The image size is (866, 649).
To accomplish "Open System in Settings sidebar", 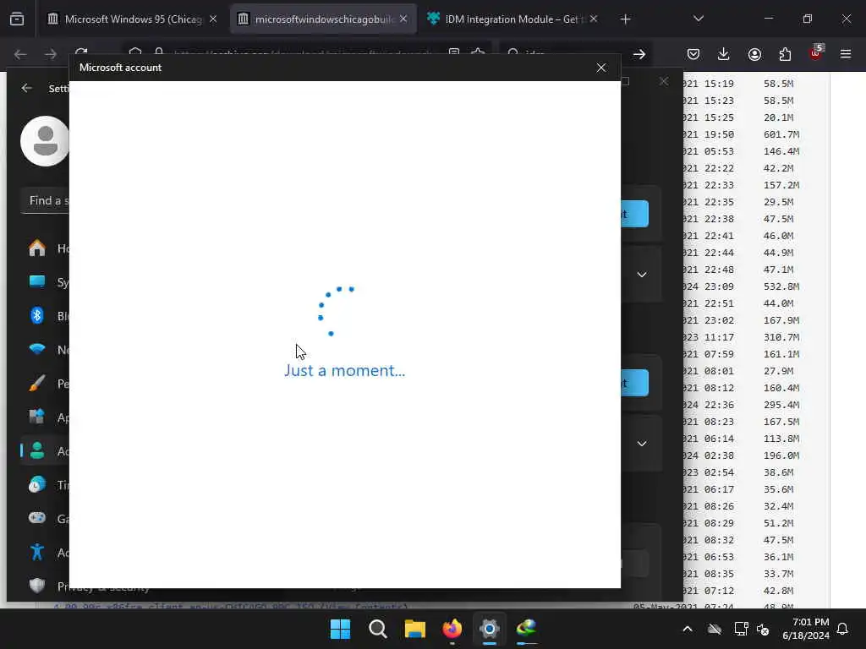I will pyautogui.click(x=46, y=282).
